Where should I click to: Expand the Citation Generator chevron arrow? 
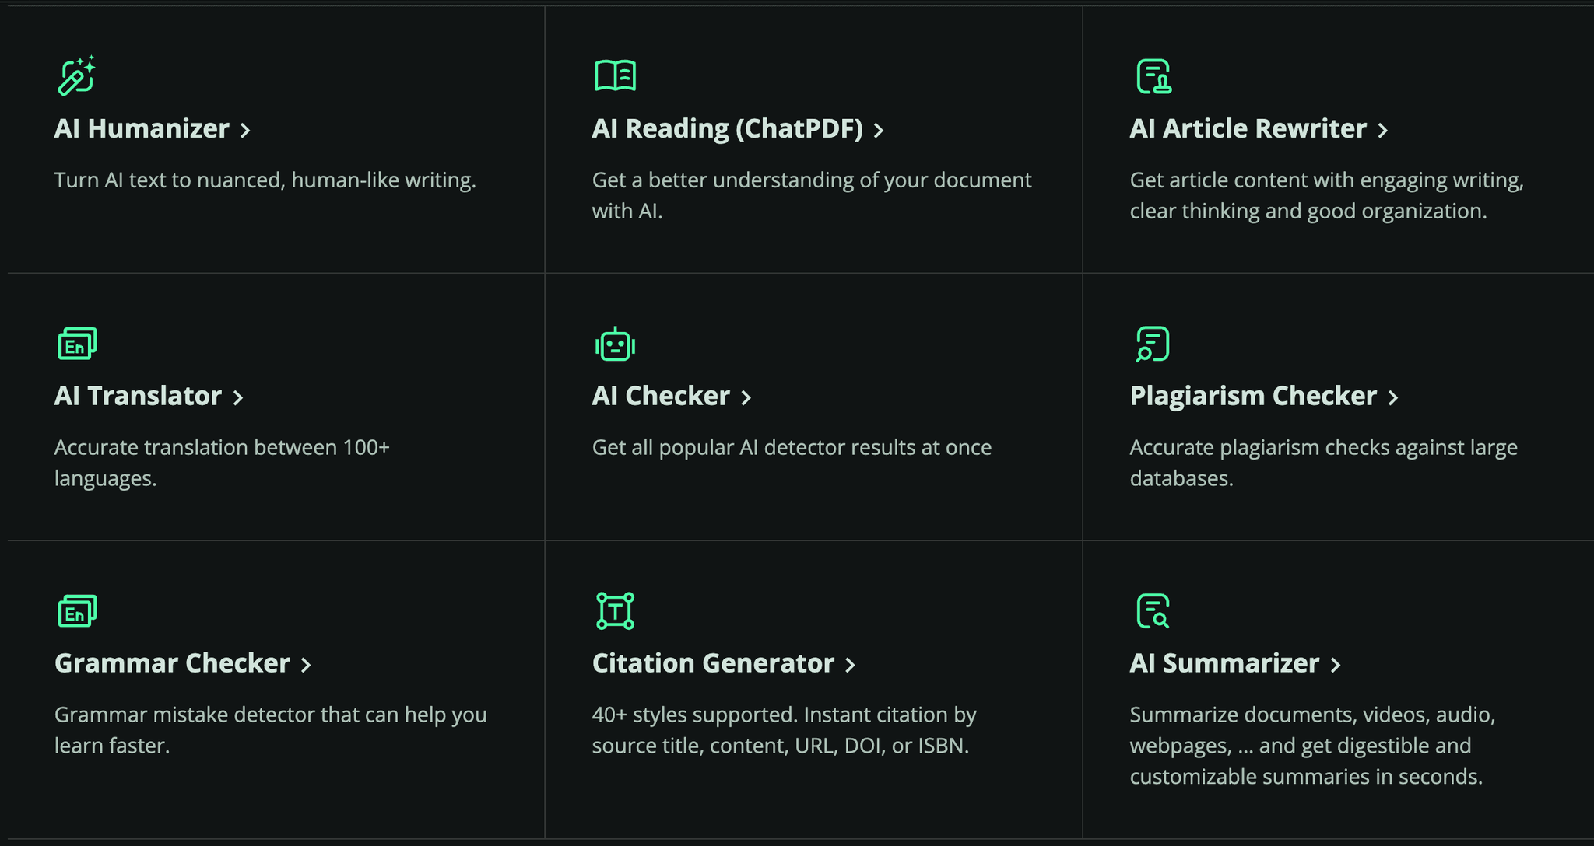tap(851, 664)
